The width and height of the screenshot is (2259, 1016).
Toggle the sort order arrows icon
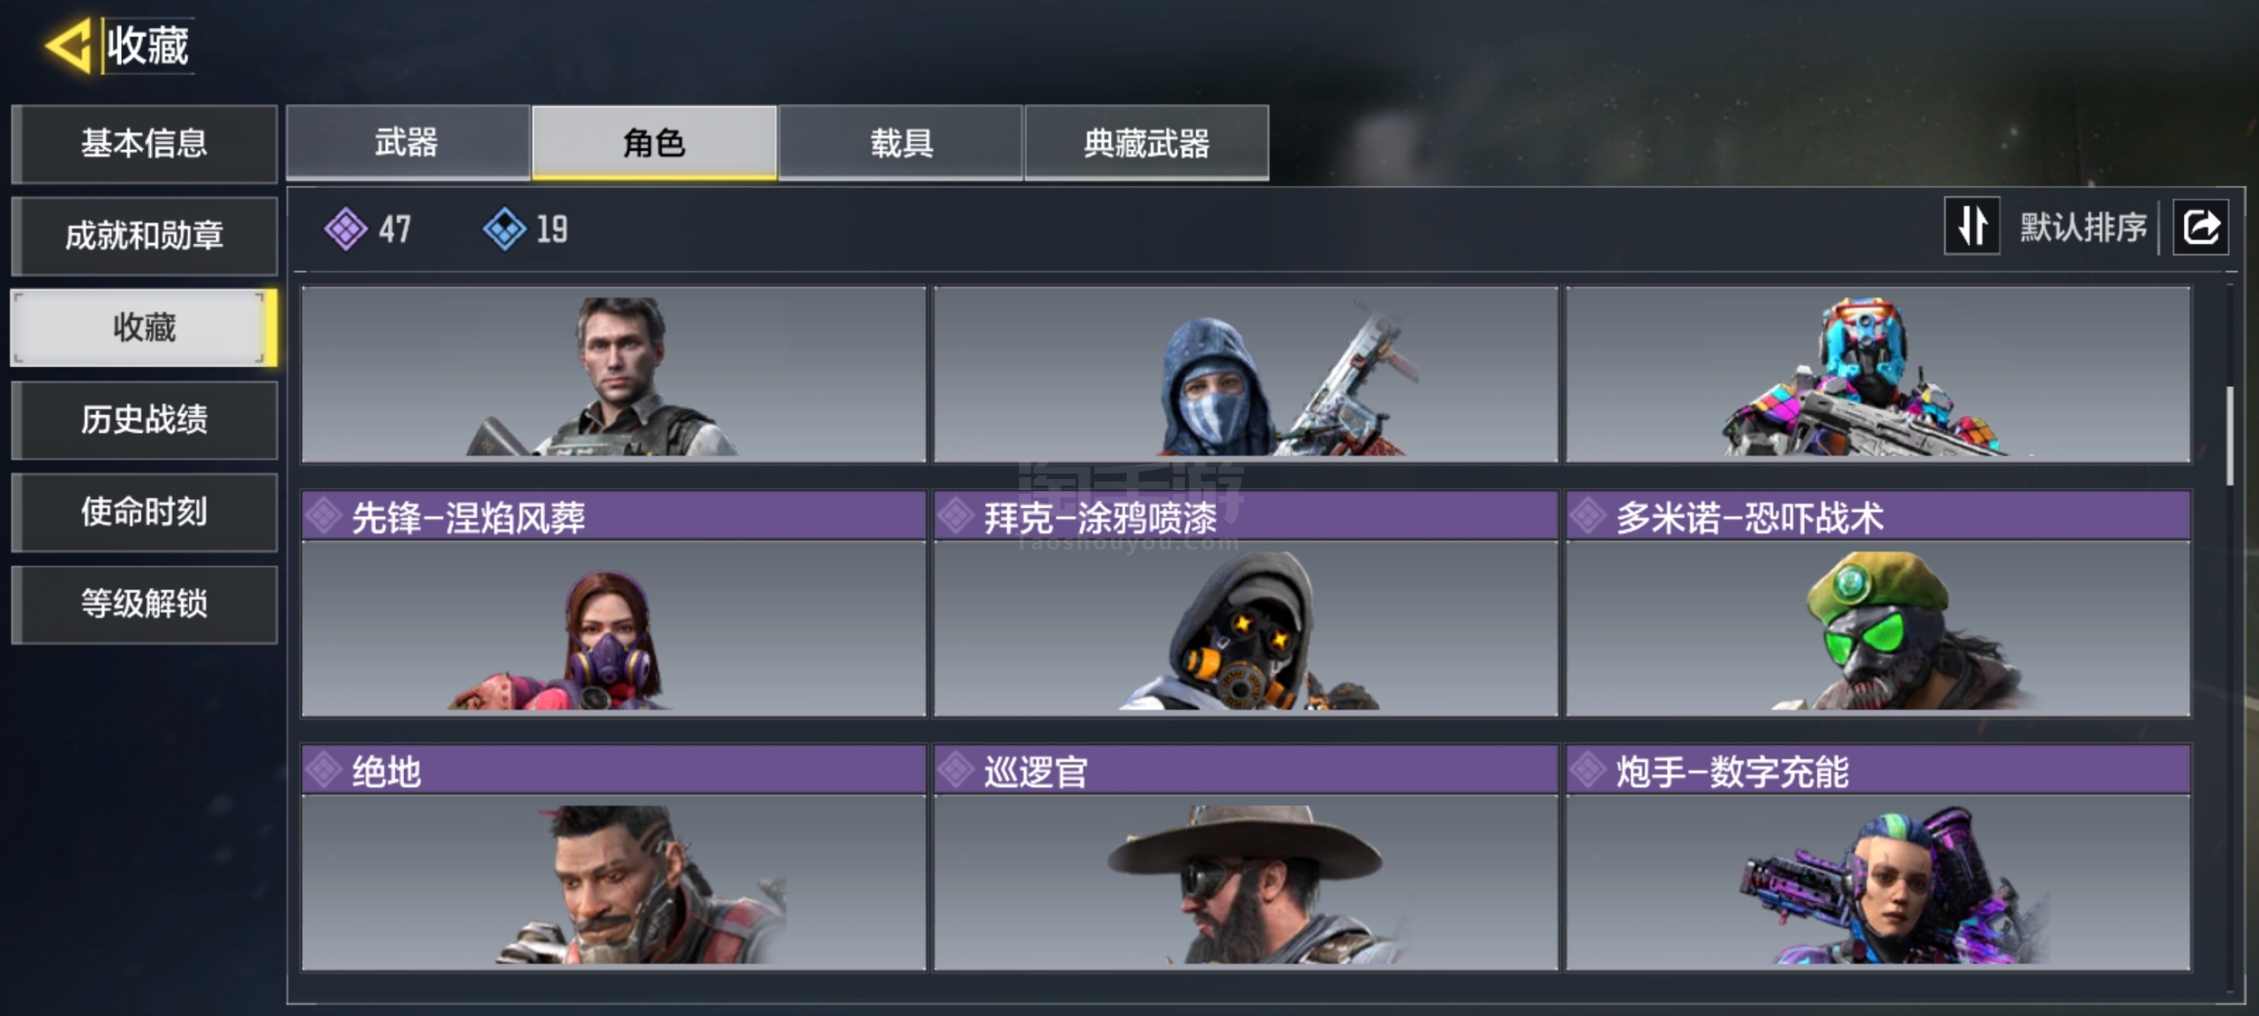[x=1972, y=227]
